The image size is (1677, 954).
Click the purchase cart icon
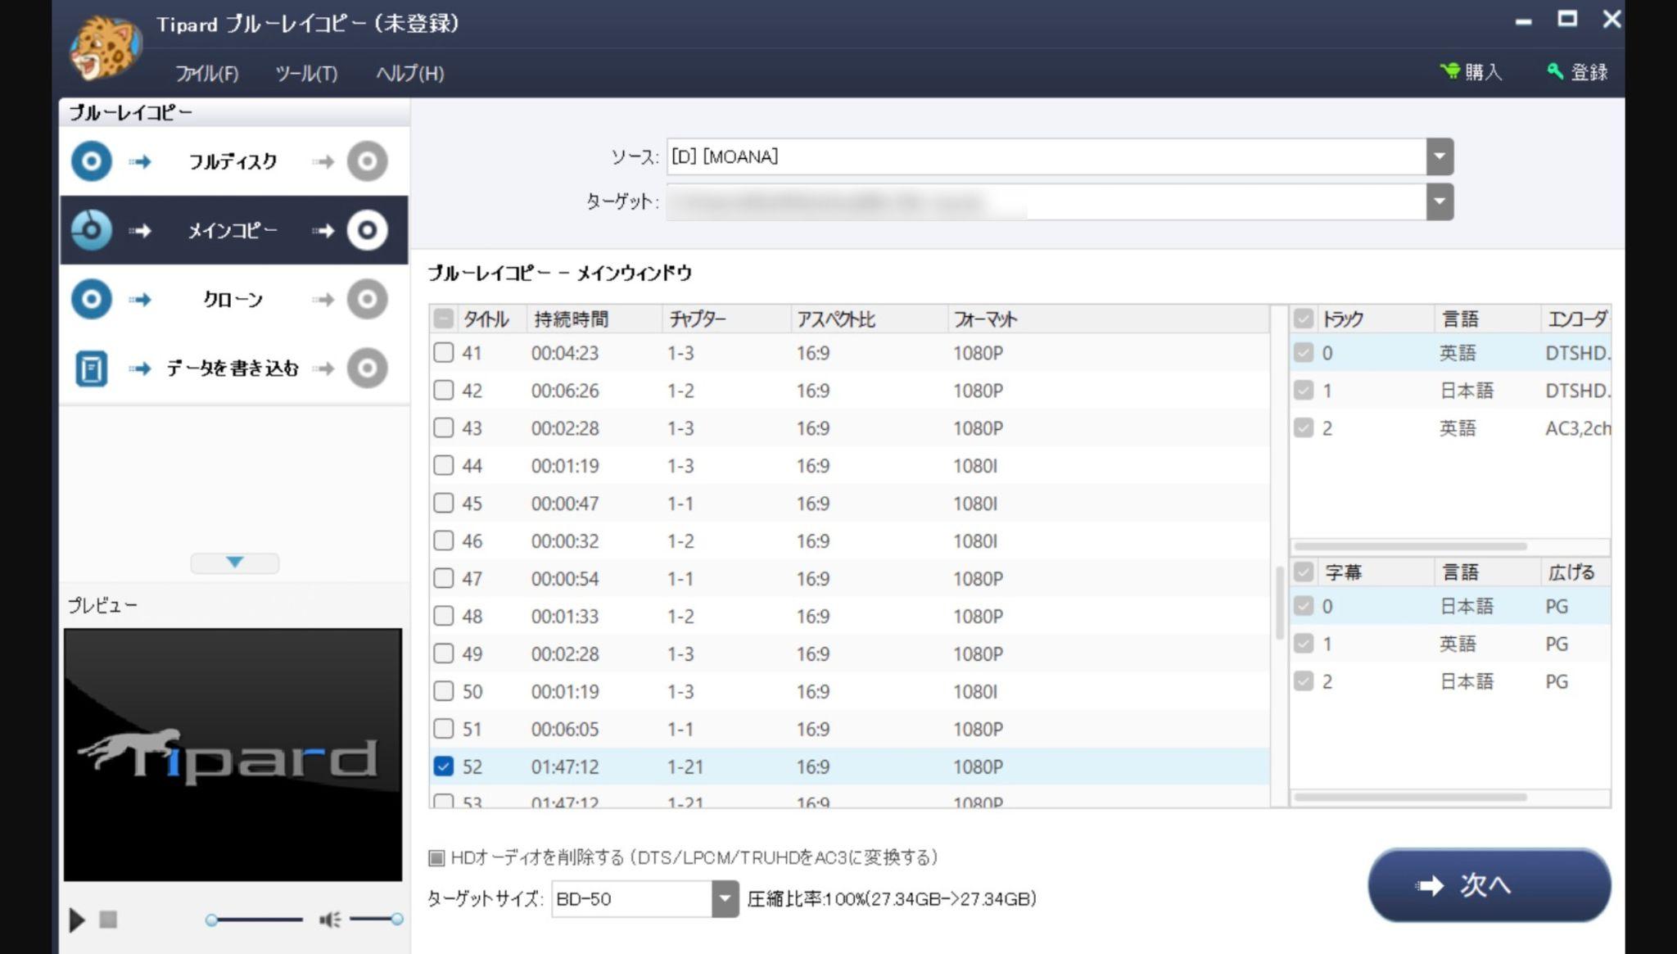[1449, 71]
